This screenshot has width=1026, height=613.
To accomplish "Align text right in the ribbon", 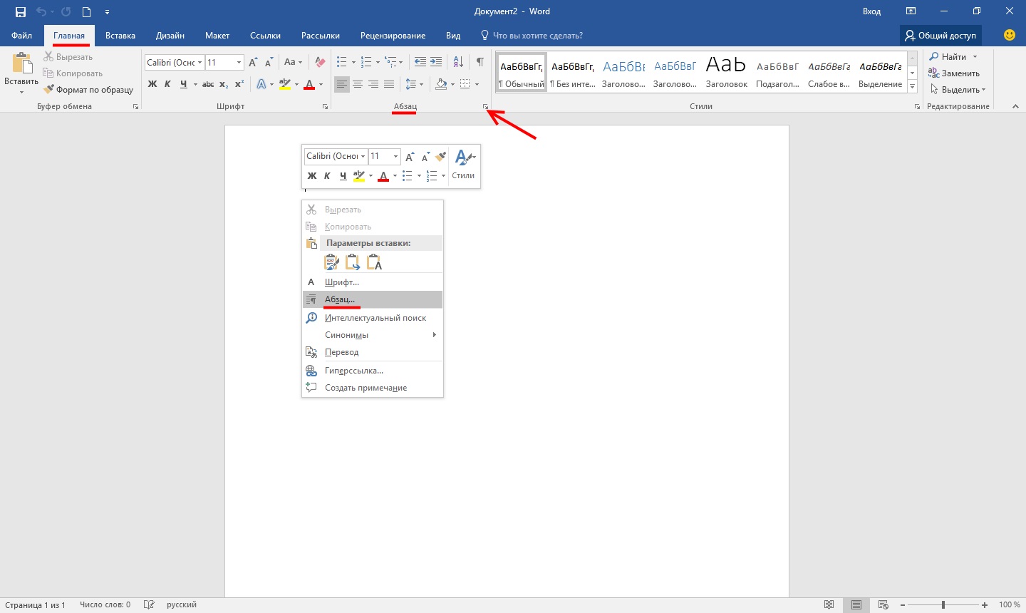I will 373,84.
